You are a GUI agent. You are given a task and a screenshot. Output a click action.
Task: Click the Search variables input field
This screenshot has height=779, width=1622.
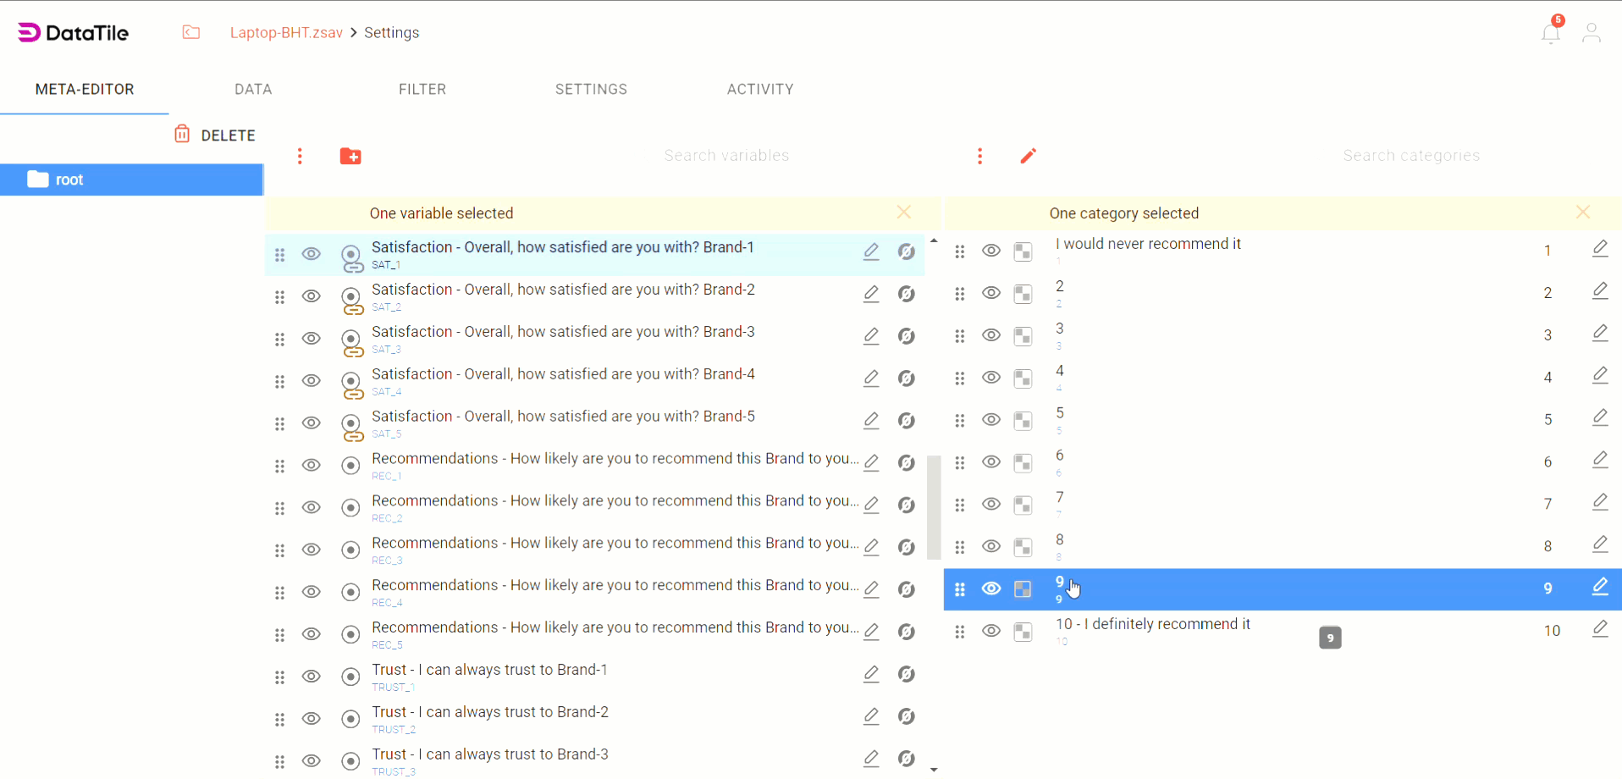726,155
